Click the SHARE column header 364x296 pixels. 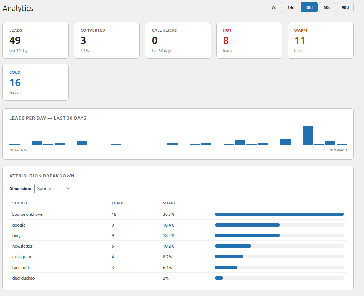coord(169,203)
